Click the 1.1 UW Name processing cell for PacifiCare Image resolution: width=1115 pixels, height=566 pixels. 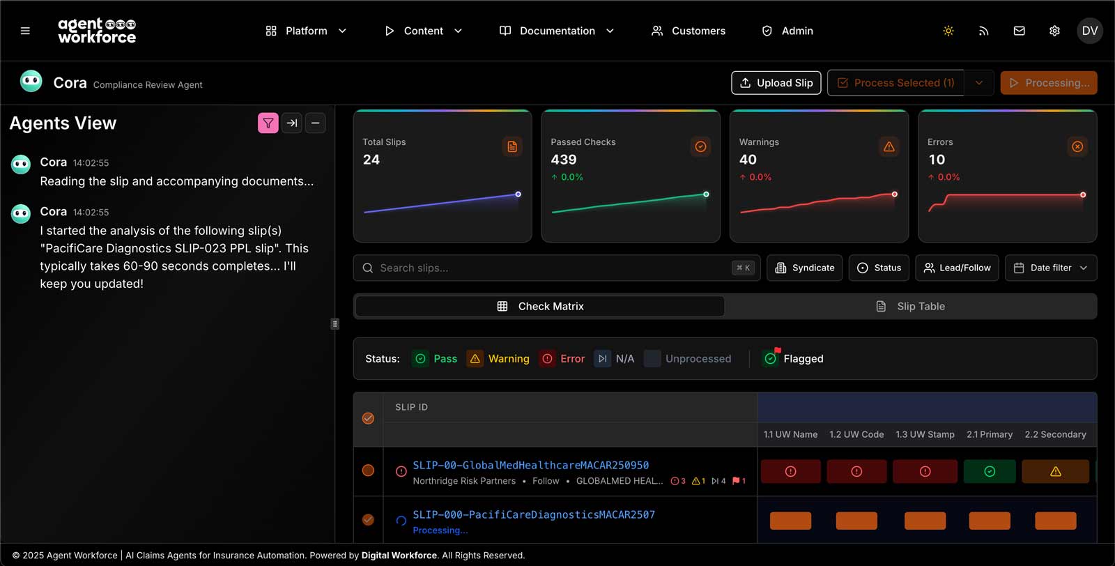pyautogui.click(x=790, y=521)
